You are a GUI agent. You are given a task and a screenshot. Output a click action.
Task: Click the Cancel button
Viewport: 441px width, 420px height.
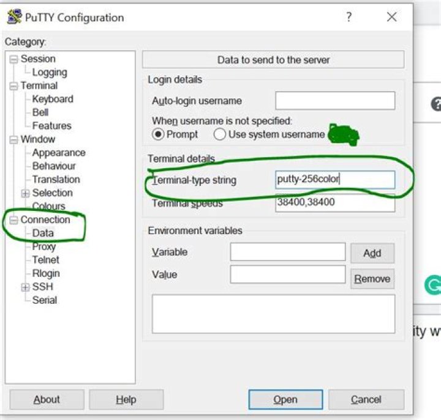(x=366, y=399)
